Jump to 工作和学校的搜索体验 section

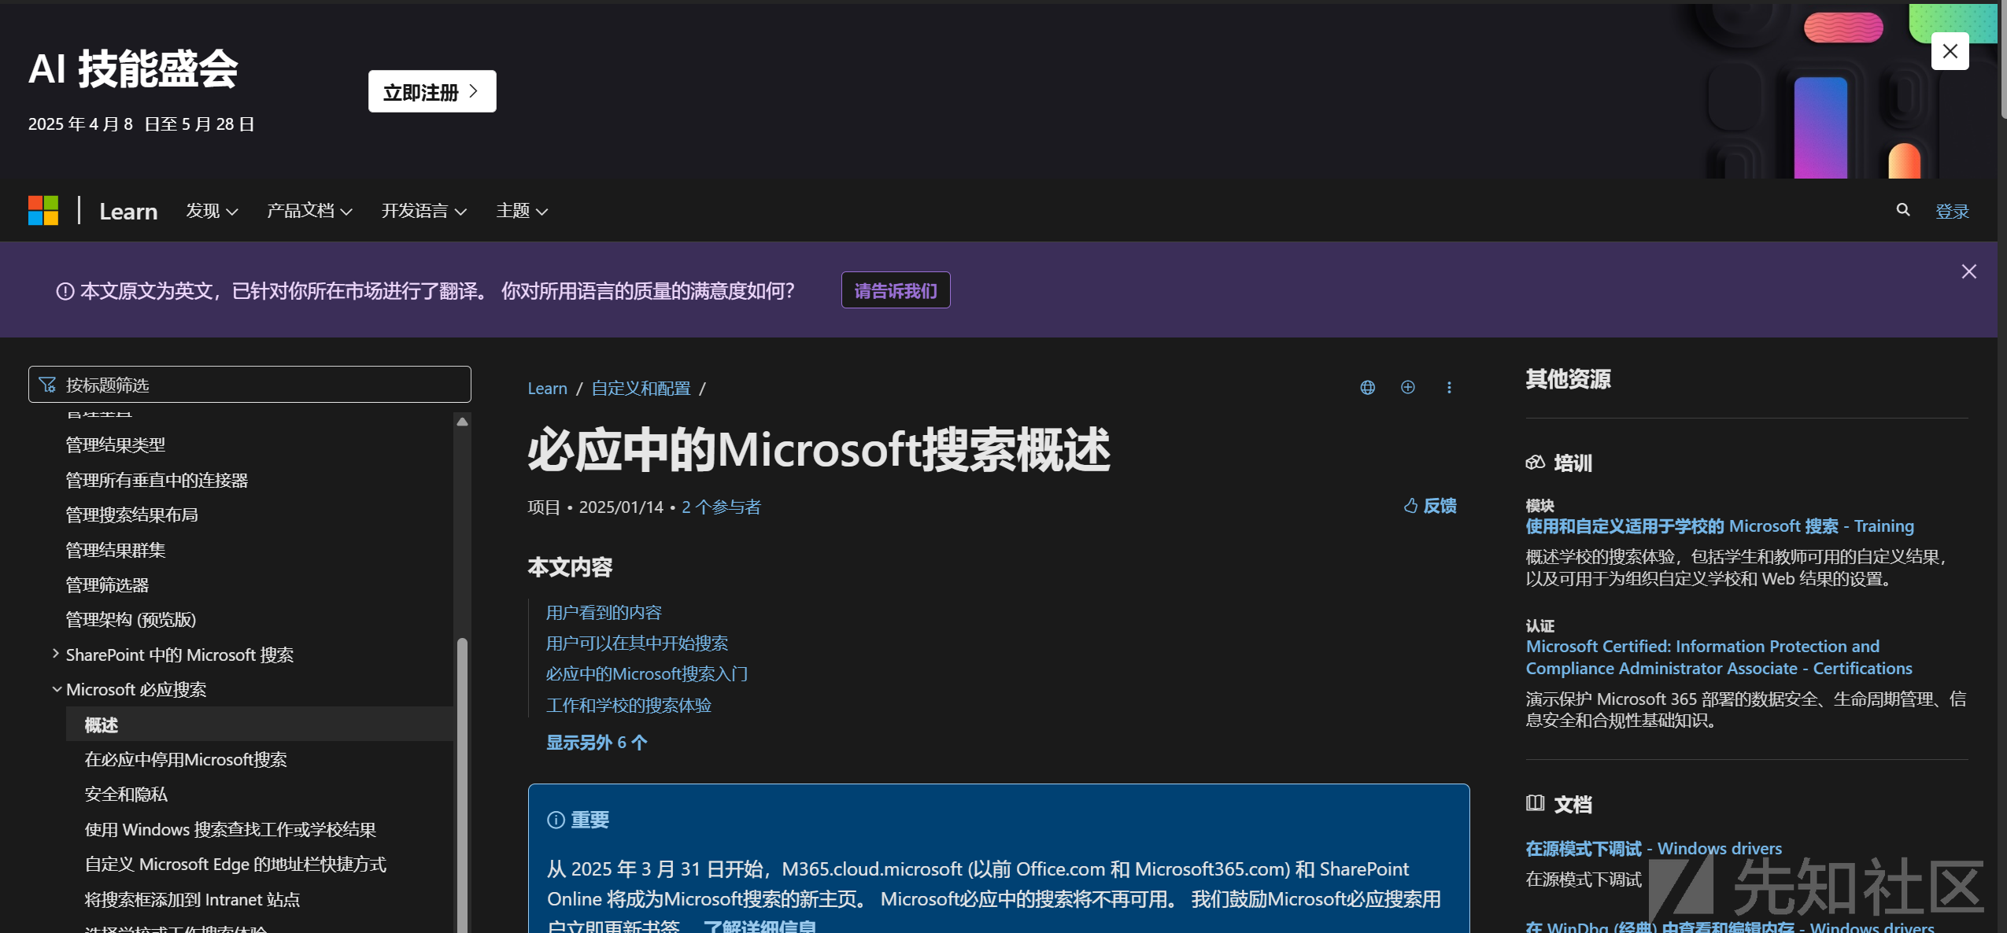pyautogui.click(x=629, y=706)
